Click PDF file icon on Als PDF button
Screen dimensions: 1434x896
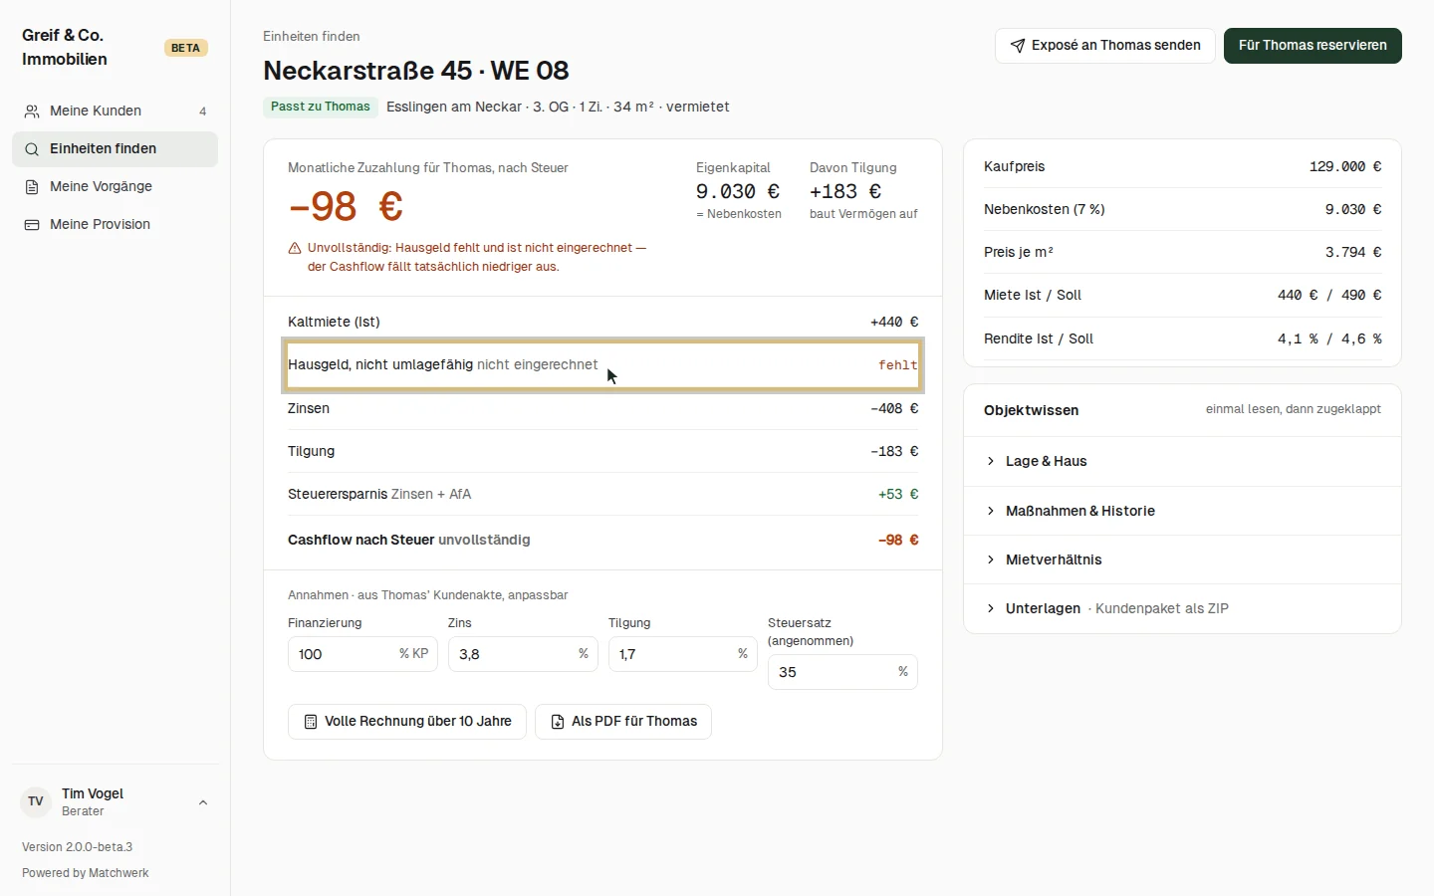coord(558,721)
